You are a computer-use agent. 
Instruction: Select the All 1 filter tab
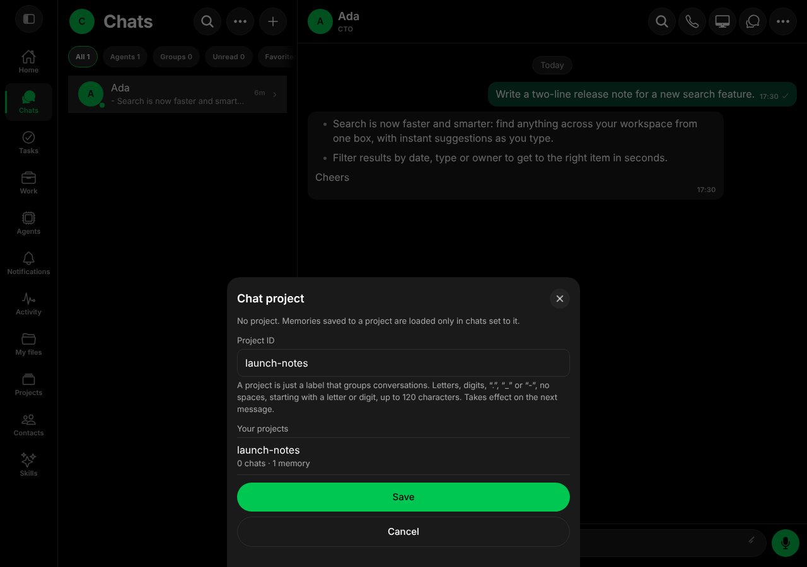83,57
